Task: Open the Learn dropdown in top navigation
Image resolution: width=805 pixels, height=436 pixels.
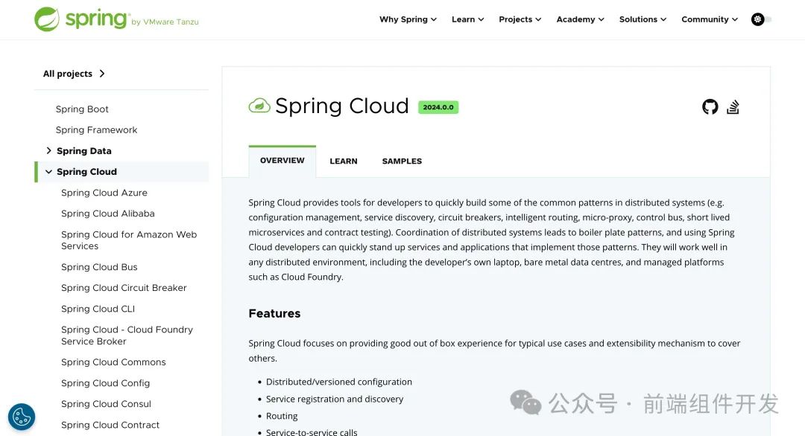Action: [467, 19]
